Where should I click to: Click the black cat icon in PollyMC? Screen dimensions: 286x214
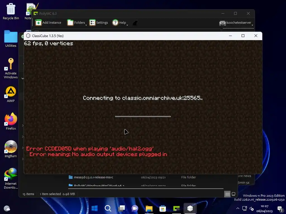tap(135, 23)
